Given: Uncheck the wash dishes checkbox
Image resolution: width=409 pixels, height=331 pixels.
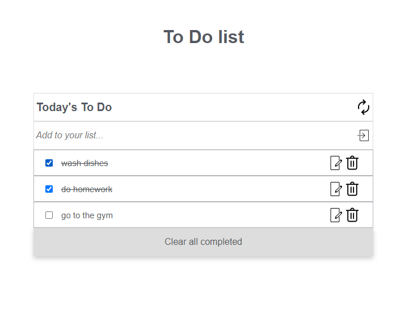Looking at the screenshot, I should 49,163.
